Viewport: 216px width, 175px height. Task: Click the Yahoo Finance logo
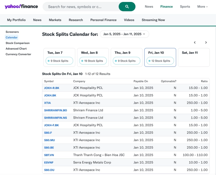(x=21, y=7)
